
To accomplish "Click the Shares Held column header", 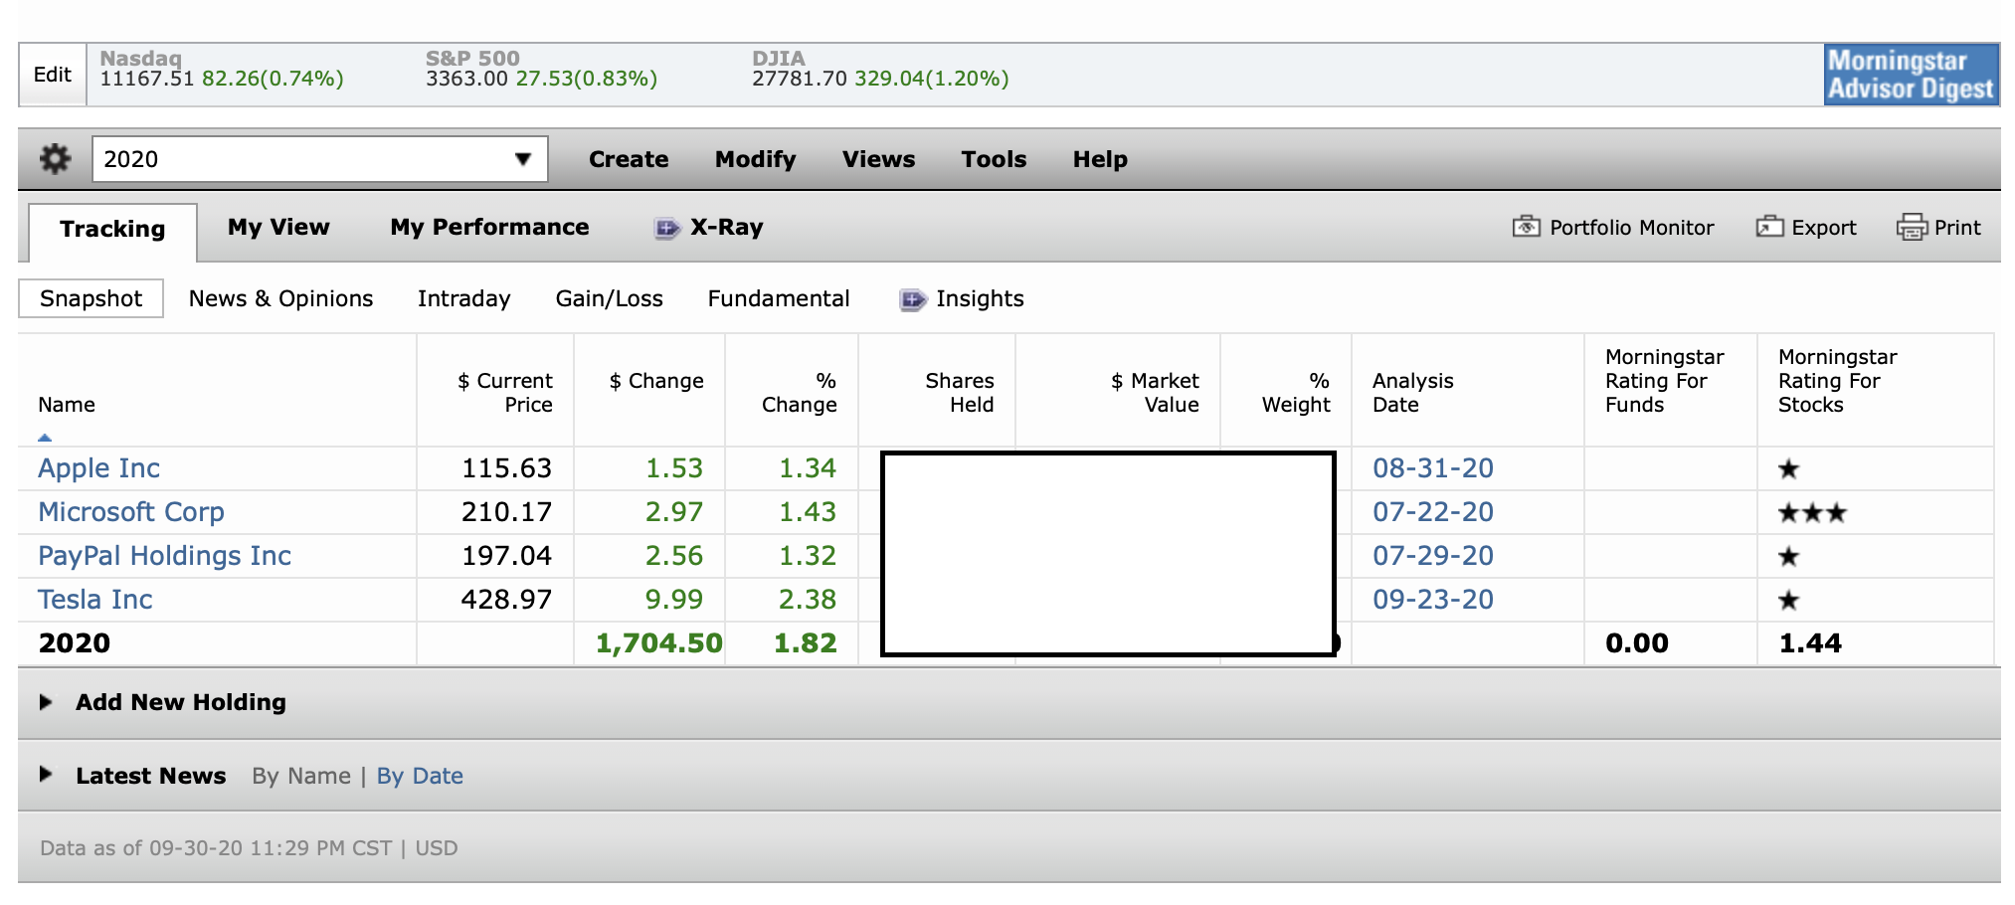I will pos(960,393).
